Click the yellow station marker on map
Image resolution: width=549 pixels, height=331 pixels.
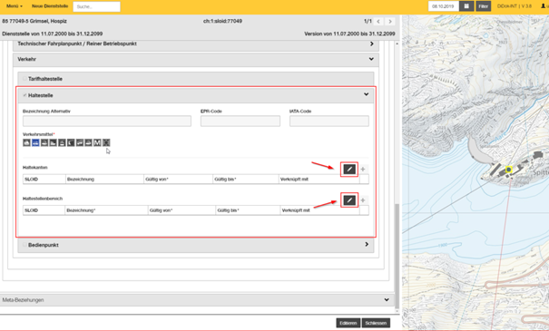point(509,170)
